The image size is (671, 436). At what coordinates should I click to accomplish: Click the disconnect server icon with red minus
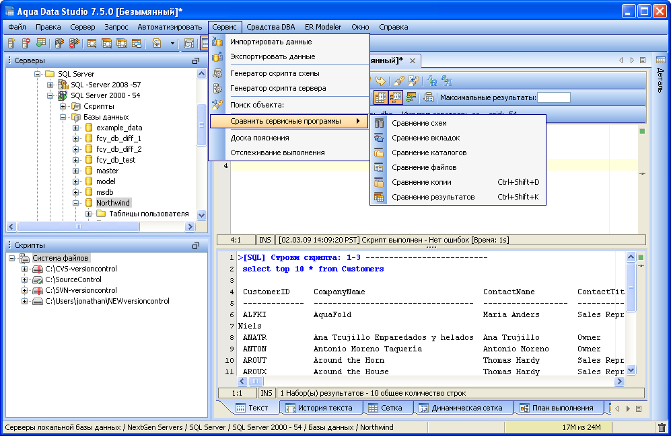click(x=74, y=43)
